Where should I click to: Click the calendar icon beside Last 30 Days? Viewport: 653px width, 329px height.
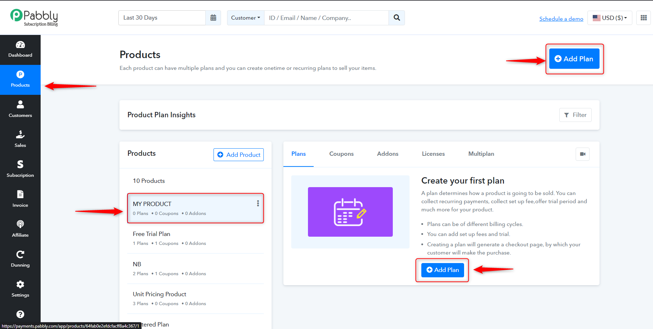[213, 18]
